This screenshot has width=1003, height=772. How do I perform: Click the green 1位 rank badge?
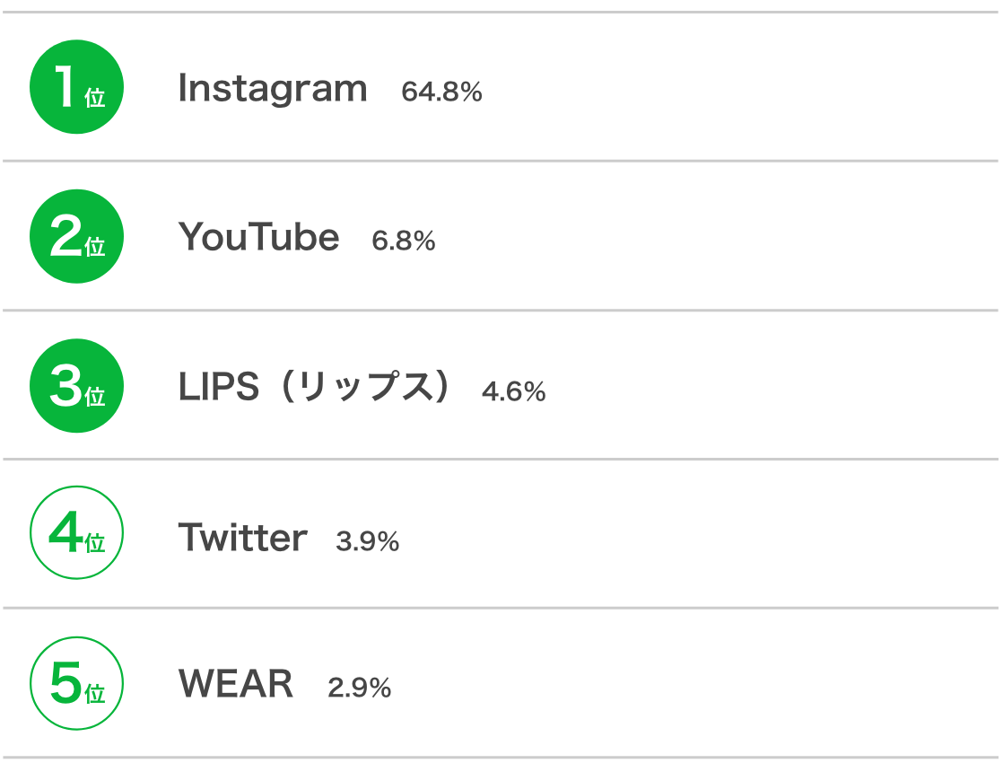tap(77, 87)
